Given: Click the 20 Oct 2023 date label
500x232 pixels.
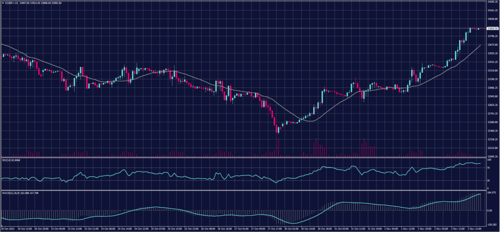Looking at the screenshot, I should pyautogui.click(x=9, y=229).
